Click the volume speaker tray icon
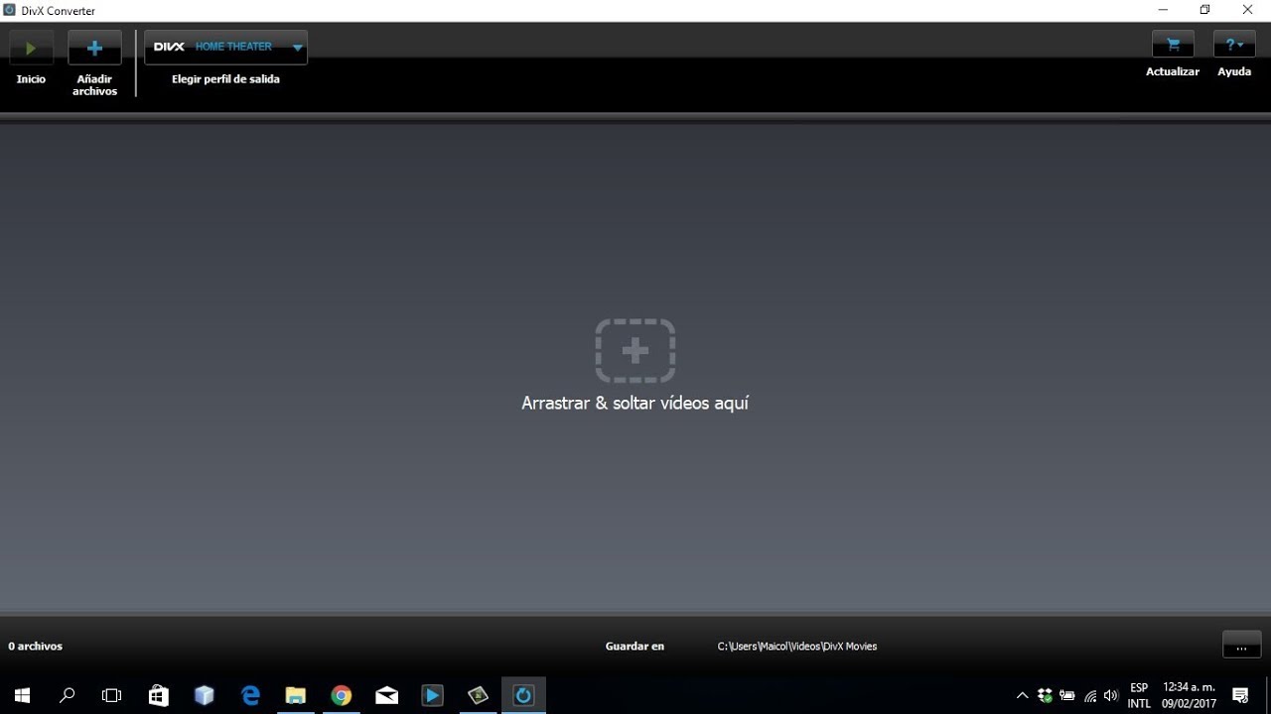 (x=1111, y=695)
